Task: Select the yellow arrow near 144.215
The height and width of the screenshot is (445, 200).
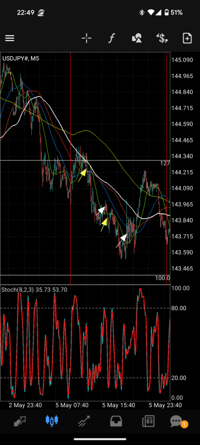Action: point(82,175)
